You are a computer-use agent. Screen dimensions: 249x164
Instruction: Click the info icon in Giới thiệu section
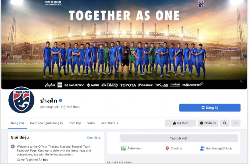(13, 147)
